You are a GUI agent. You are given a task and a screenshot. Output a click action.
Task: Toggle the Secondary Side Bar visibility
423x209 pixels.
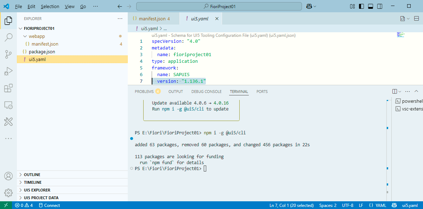coord(380,6)
